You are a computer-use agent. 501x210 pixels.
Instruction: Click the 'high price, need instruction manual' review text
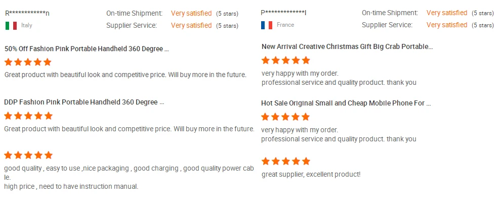point(71,187)
